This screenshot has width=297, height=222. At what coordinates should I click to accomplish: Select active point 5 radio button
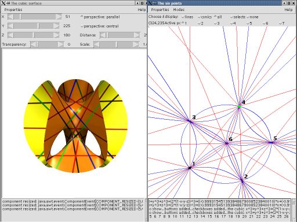pyautogui.click(x=249, y=24)
